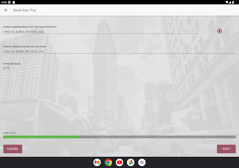Click the 'Estimated Miles' label
This screenshot has height=168, width=239.
click(x=12, y=64)
